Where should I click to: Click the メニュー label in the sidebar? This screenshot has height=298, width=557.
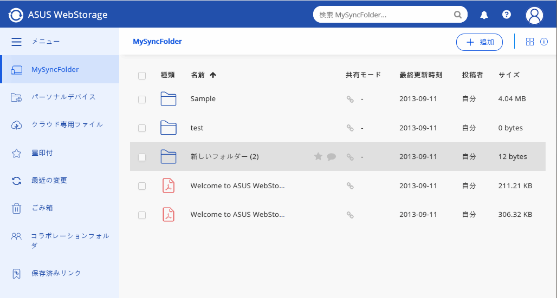click(46, 42)
